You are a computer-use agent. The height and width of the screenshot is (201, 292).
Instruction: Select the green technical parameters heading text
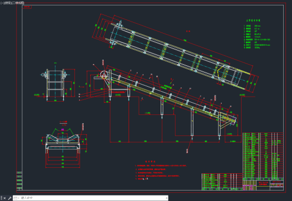point(253,20)
